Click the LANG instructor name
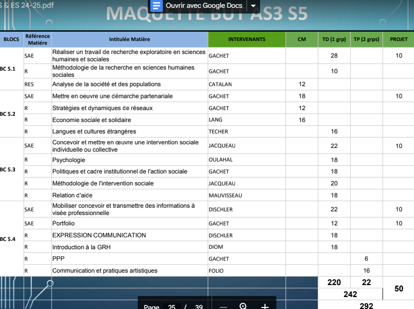This screenshot has width=414, height=309. coord(215,119)
